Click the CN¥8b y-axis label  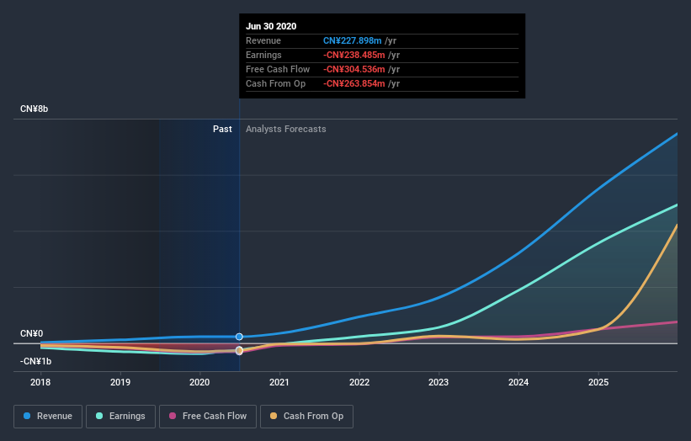[34, 109]
